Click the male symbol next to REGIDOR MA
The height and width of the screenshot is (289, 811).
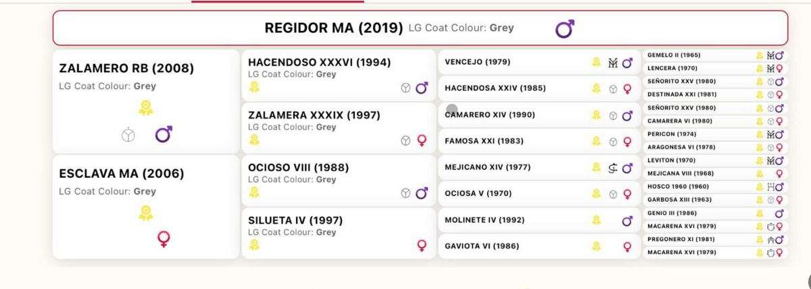[564, 29]
